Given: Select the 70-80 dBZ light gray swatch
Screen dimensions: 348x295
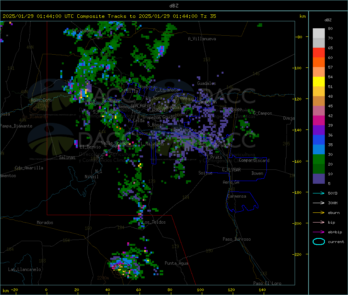Looking at the screenshot, I should (x=319, y=33).
